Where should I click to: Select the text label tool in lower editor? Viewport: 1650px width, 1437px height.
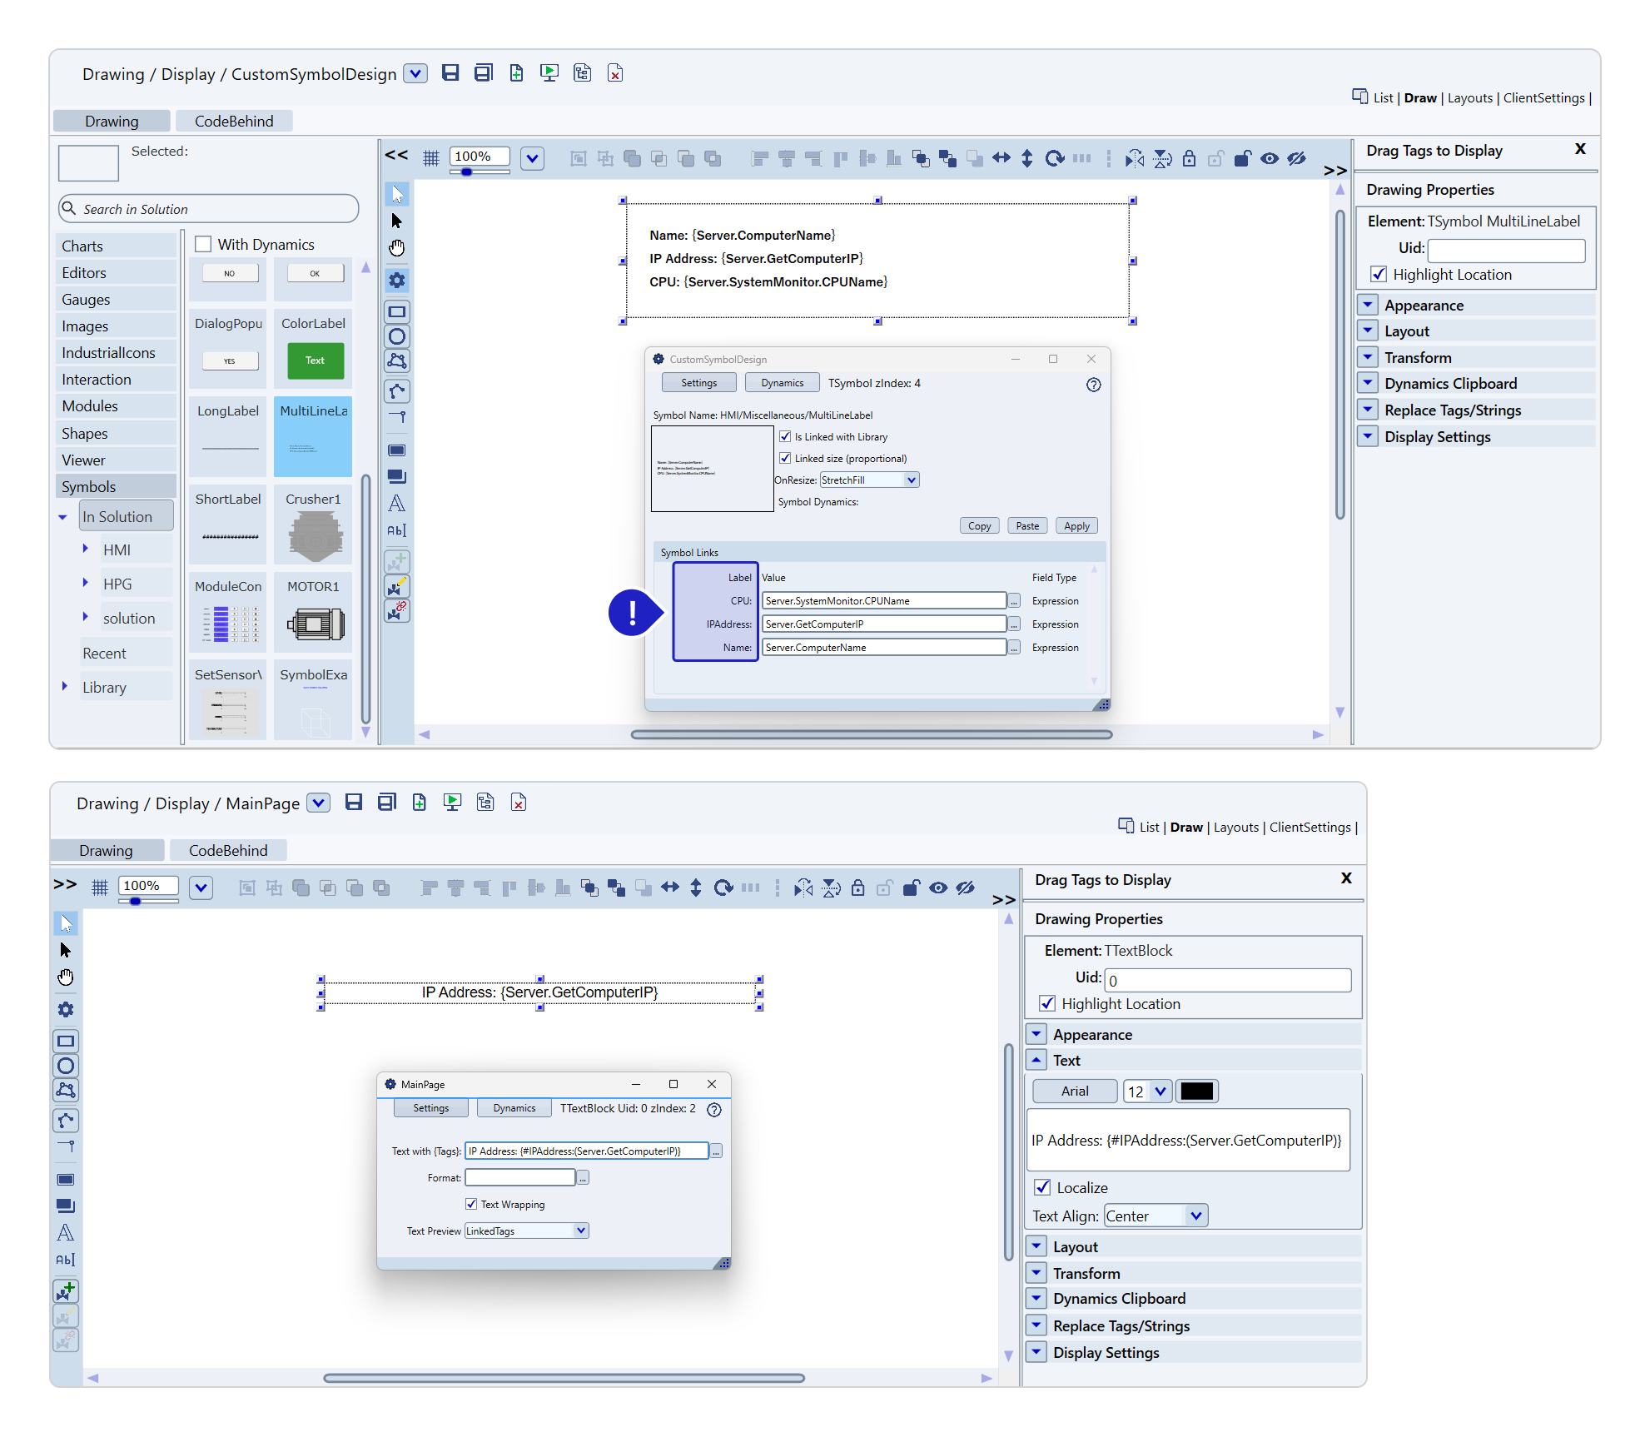66,1233
